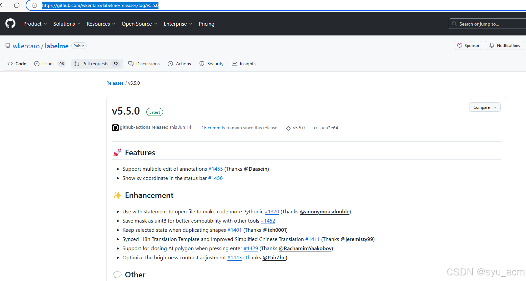Screen dimensions: 526x281
Task: Open the Insights tab
Action: pos(244,64)
